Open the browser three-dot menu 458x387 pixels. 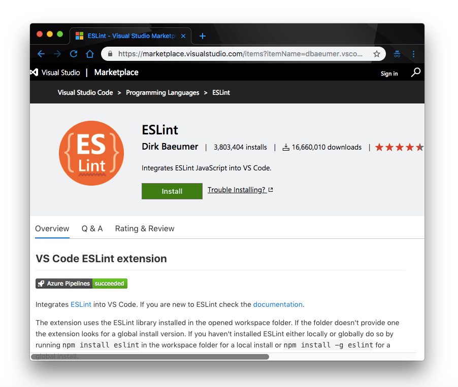(413, 54)
